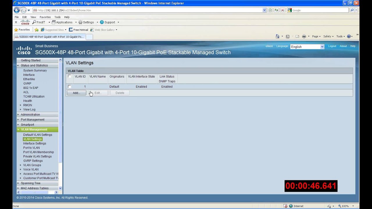Close the Cisco toolbar with its X
372x209 pixels.
click(16, 22)
